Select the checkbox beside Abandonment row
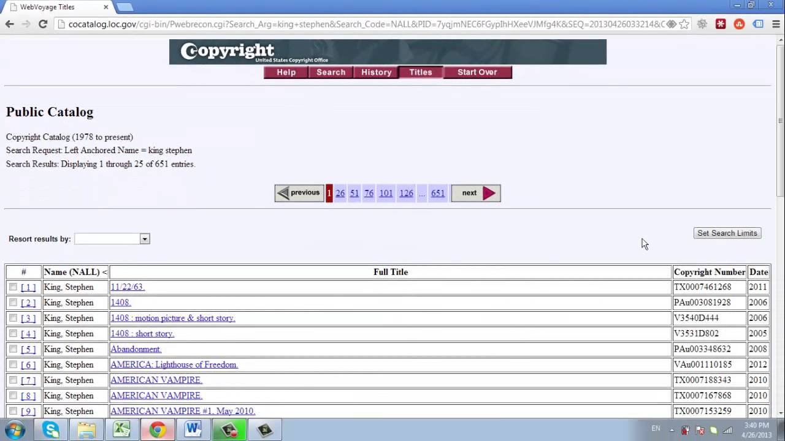The width and height of the screenshot is (785, 441). point(13,349)
